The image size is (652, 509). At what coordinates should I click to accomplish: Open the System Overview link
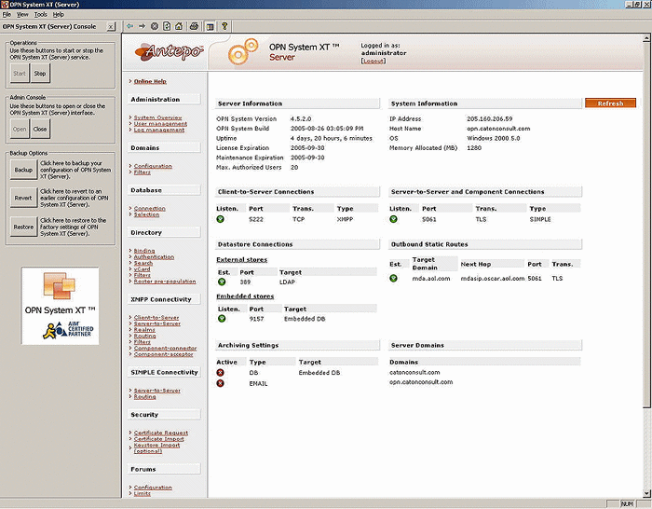(157, 117)
